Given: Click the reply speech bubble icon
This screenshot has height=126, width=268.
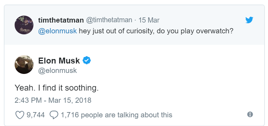Looking at the screenshot, I should point(54,115).
